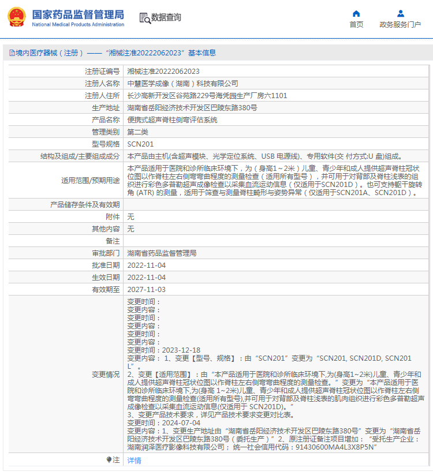Click the 生效日期 label cell
This screenshot has width=433, height=475.
point(65,278)
